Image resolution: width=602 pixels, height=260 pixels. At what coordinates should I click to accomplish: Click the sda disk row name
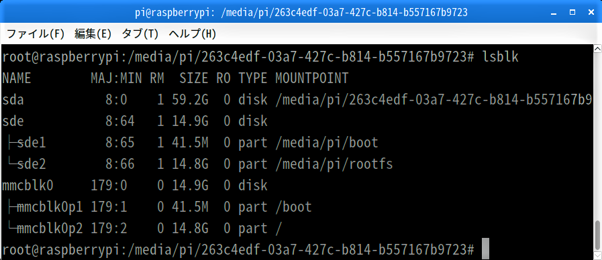[13, 100]
